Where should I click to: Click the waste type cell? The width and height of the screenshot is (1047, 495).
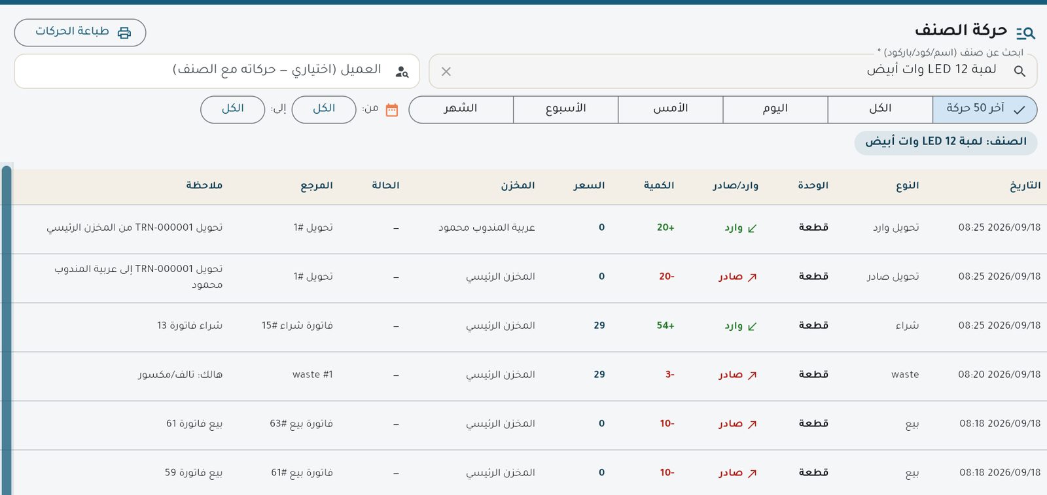pos(905,375)
